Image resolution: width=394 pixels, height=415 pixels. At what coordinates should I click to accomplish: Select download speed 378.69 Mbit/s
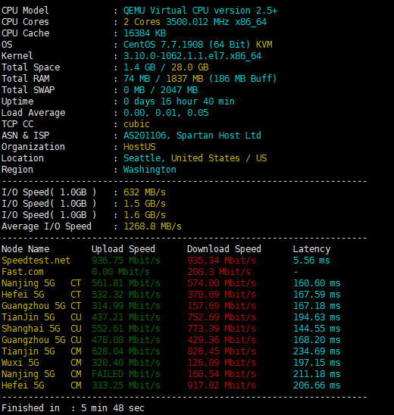pos(221,295)
